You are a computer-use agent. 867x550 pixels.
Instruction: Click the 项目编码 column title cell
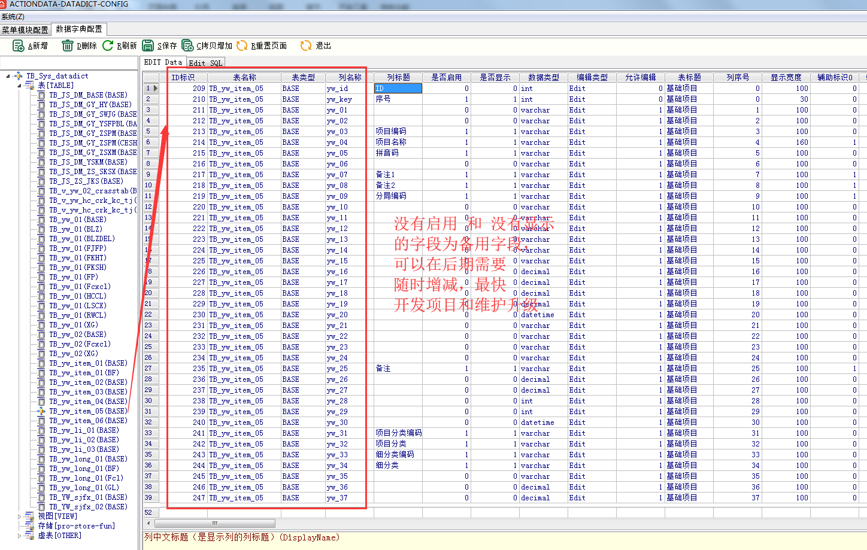point(398,132)
